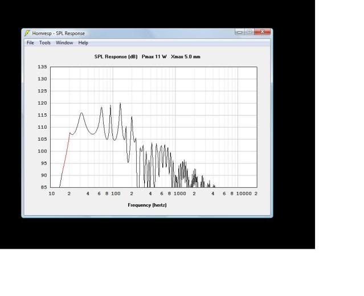Image resolution: width=364 pixels, height=296 pixels.
Task: Click the 10000 x-axis label
Action: 244,194
